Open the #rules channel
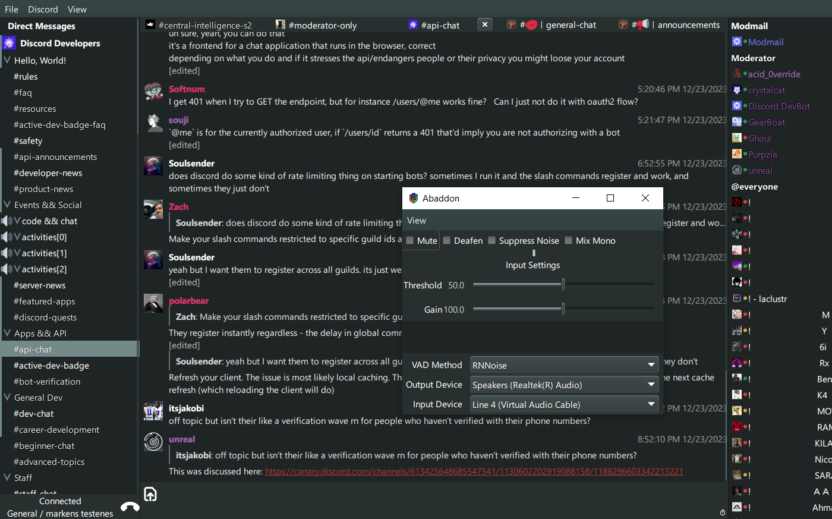The height and width of the screenshot is (519, 832). click(26, 77)
